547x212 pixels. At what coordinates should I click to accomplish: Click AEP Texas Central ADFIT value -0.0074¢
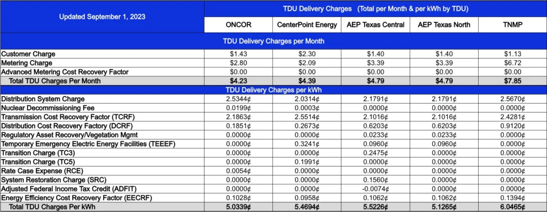click(376, 189)
